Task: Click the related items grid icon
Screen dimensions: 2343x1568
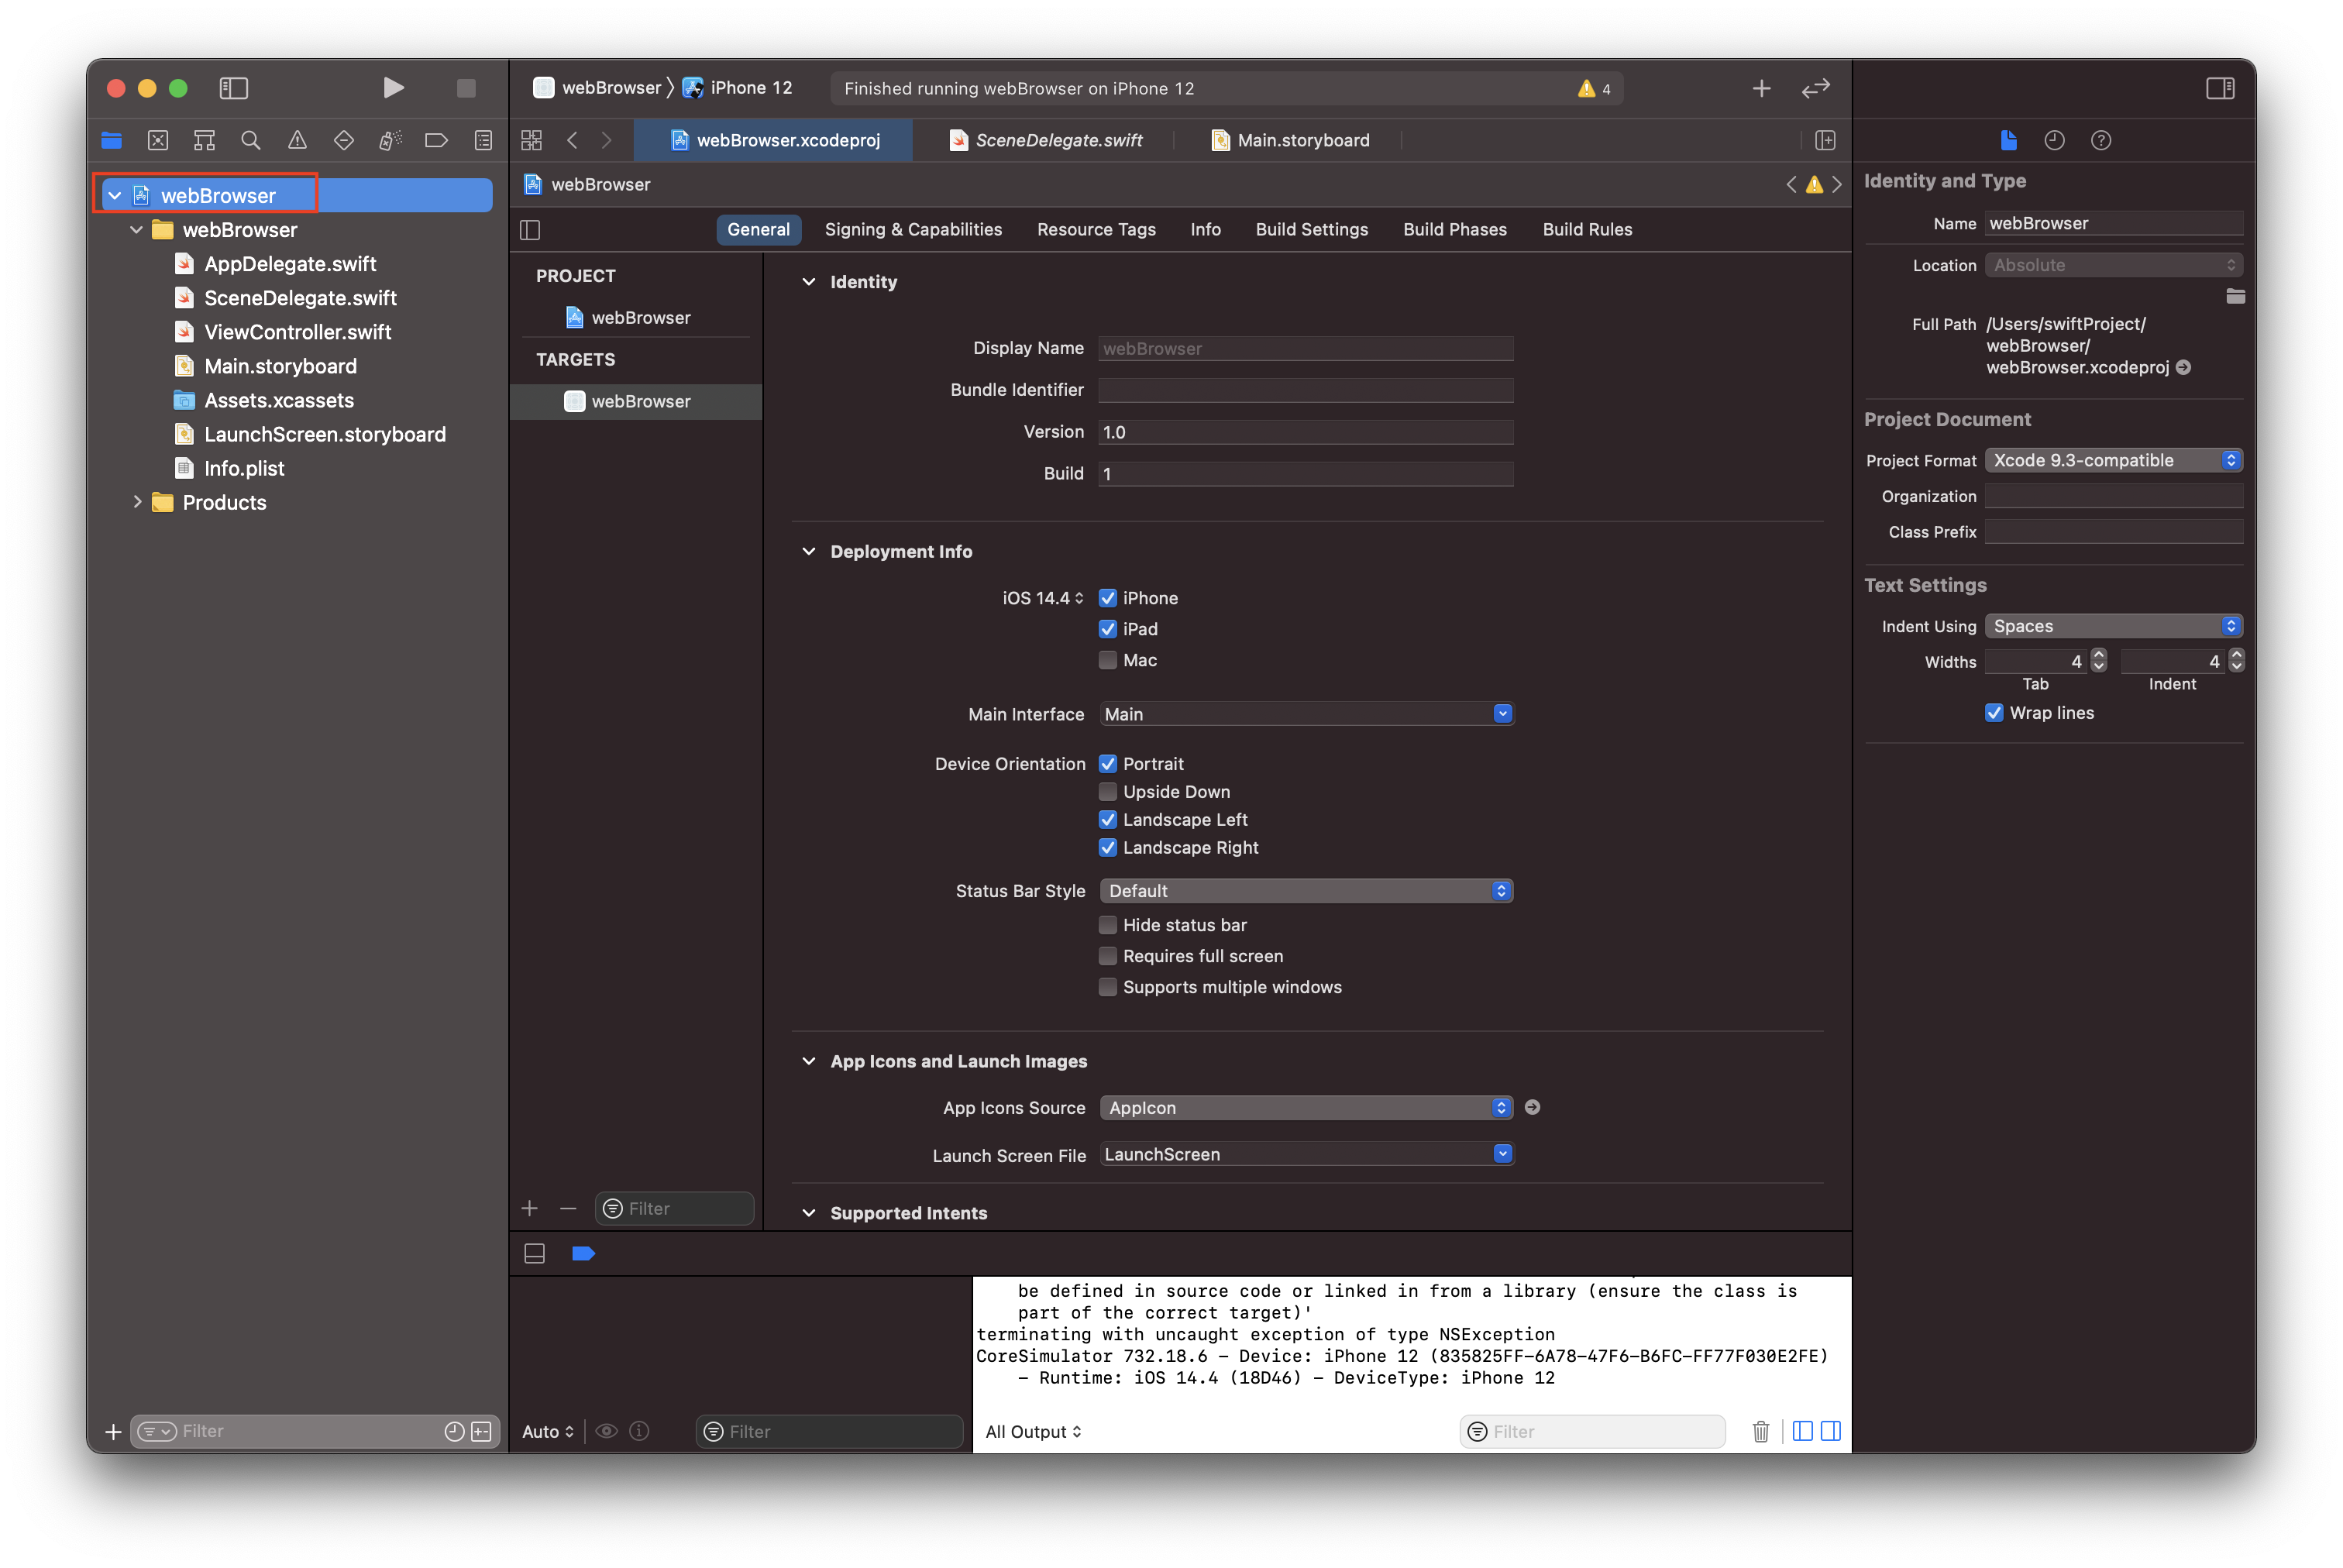Action: 531,140
